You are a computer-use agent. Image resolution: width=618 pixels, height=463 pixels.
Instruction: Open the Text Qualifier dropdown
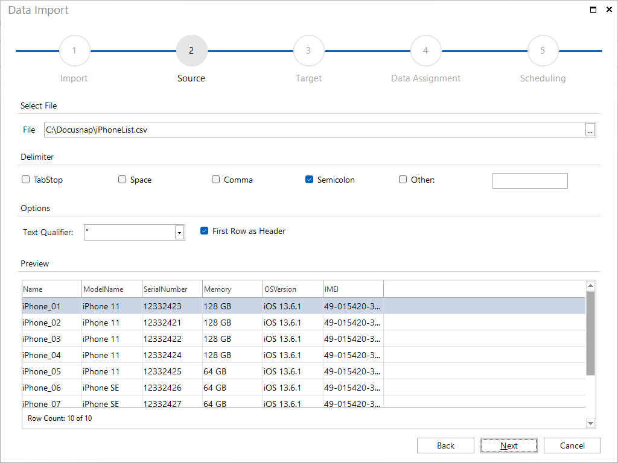point(179,232)
